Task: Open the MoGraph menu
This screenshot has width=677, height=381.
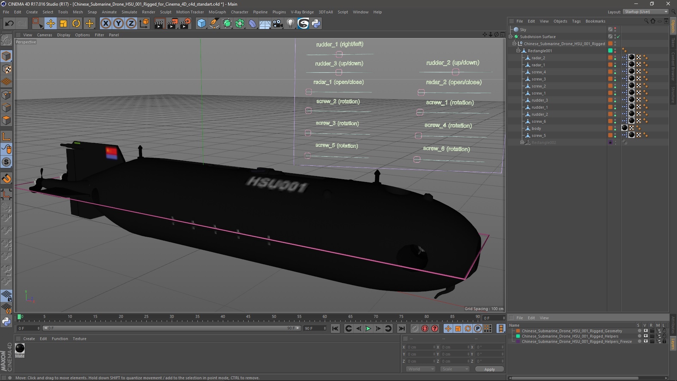Action: pos(217,12)
